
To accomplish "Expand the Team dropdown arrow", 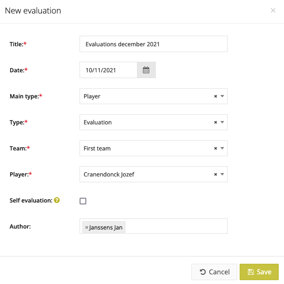I will (222, 149).
